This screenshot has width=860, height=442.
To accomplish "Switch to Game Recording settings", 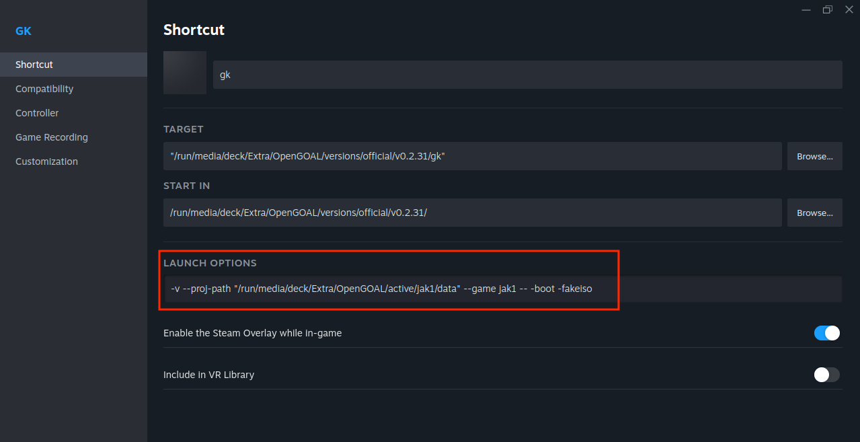I will tap(52, 137).
